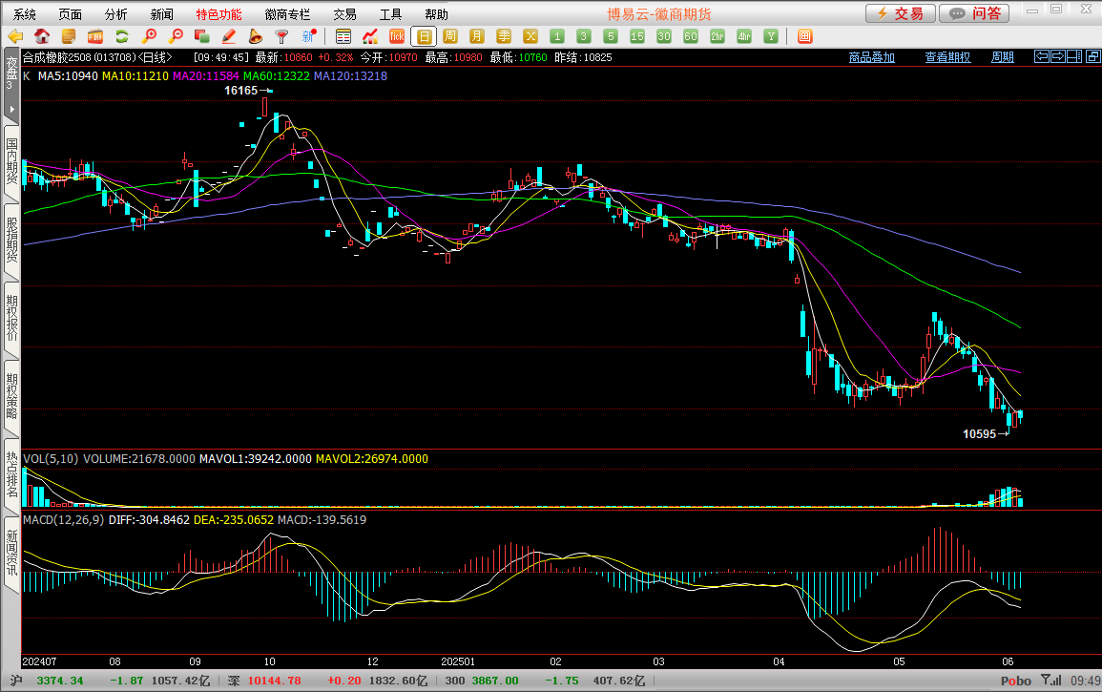Open the 新 news icon
Viewport: 1102px width, 692px height.
pyautogui.click(x=309, y=36)
